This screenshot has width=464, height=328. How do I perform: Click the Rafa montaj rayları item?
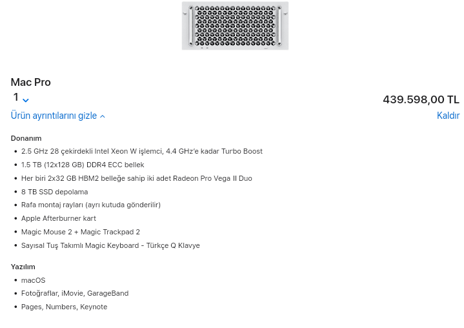pos(90,205)
